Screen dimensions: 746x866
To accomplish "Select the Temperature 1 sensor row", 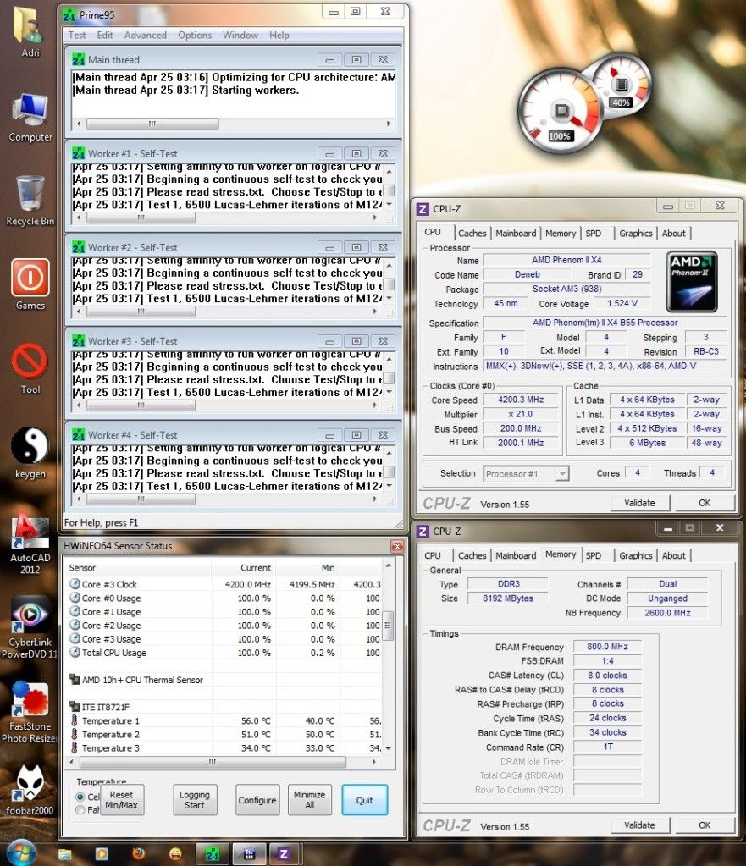I will click(x=224, y=720).
